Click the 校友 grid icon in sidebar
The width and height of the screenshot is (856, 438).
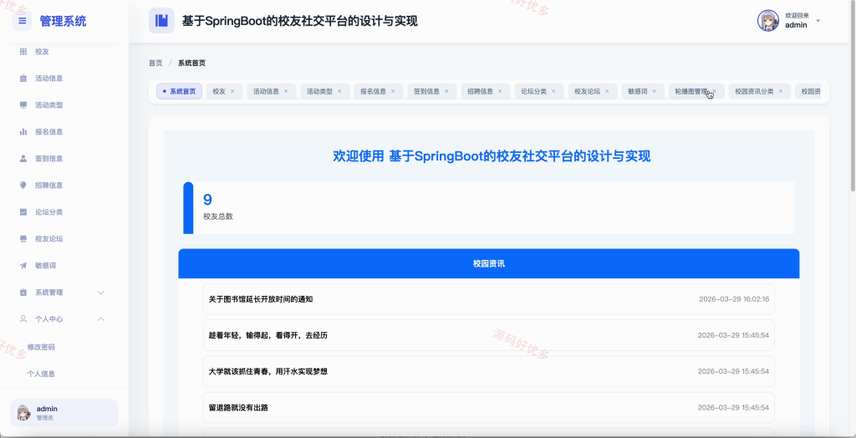pos(23,51)
